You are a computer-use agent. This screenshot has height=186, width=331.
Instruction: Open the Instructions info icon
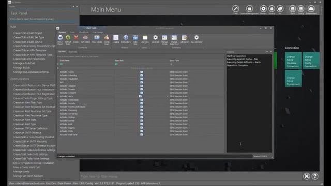coord(126,38)
